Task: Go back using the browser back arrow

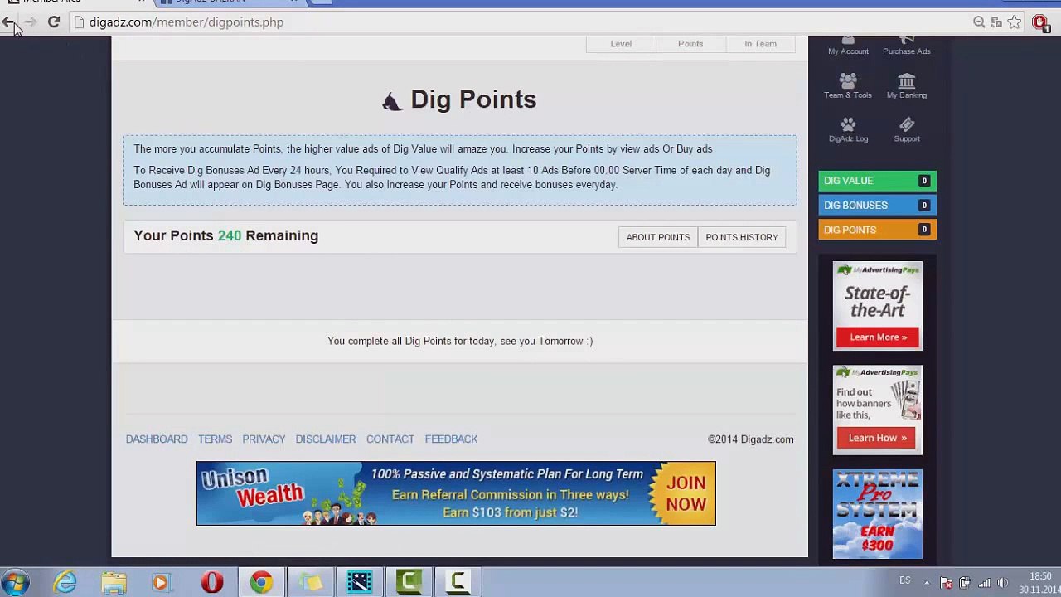Action: tap(8, 22)
